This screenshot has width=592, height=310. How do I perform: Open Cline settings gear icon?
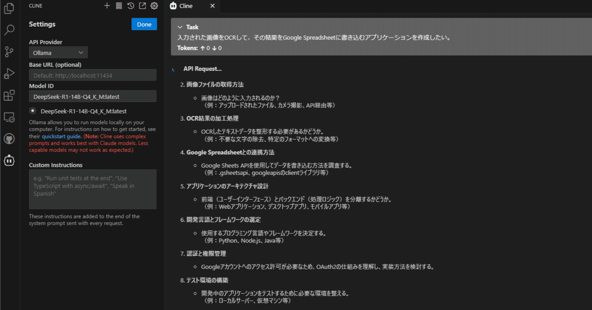click(154, 6)
